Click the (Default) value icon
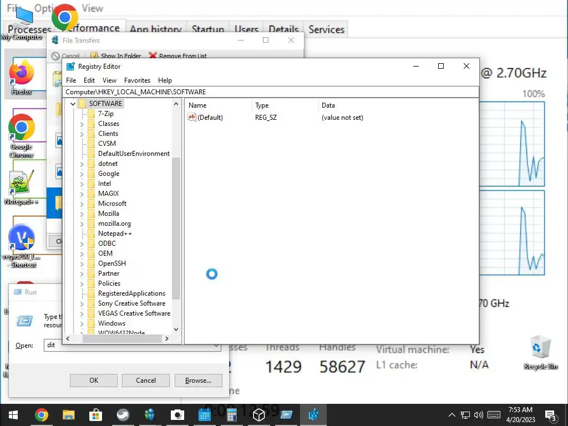 point(191,117)
